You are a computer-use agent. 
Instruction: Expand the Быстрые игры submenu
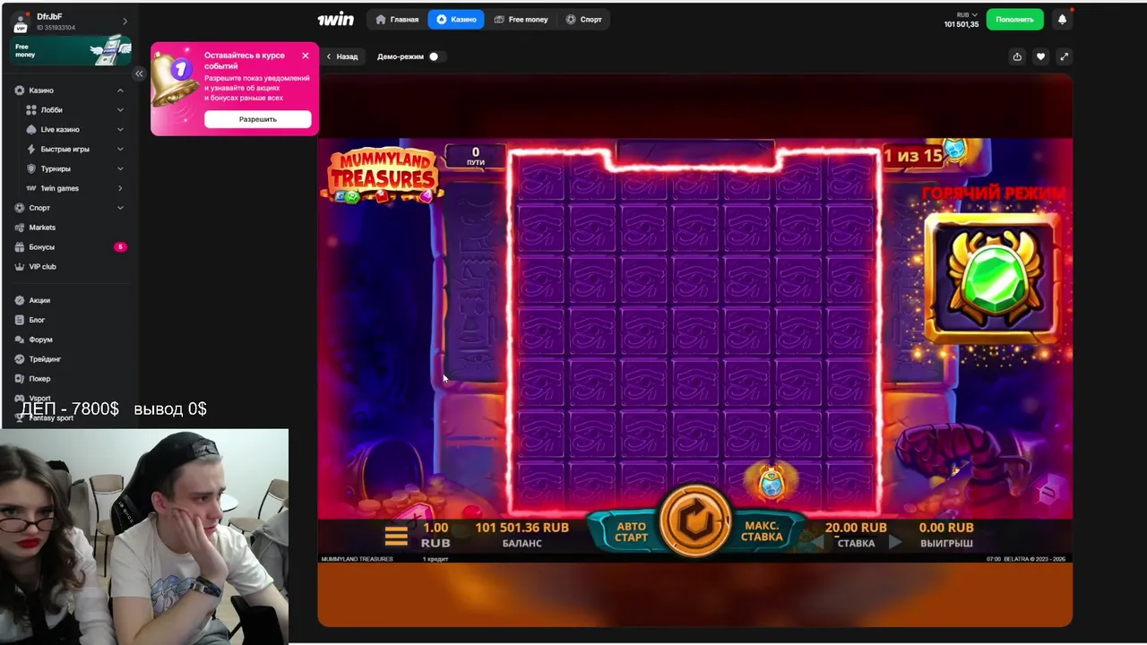[120, 150]
